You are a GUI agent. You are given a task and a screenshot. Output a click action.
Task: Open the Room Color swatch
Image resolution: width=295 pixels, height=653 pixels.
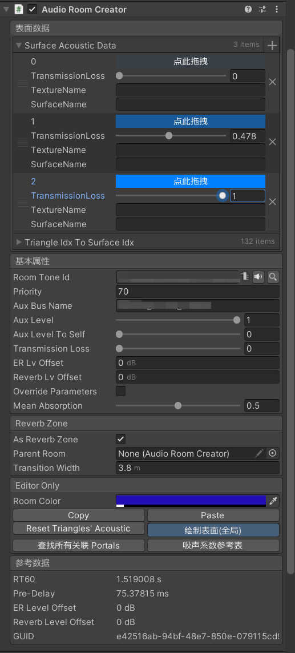click(x=191, y=501)
